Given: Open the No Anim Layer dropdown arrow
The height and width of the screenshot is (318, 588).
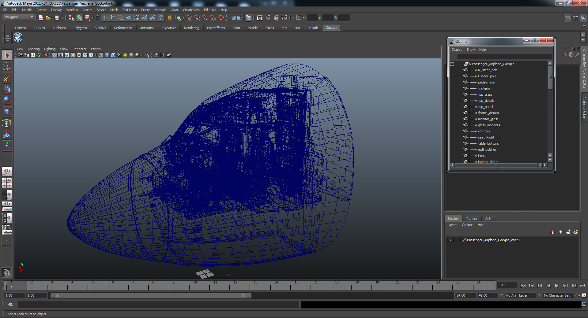Looking at the screenshot, I should tap(501, 295).
